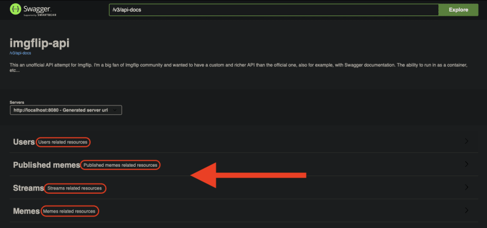Image resolution: width=487 pixels, height=228 pixels.
Task: Click the Memes tag heading
Action: (27, 211)
